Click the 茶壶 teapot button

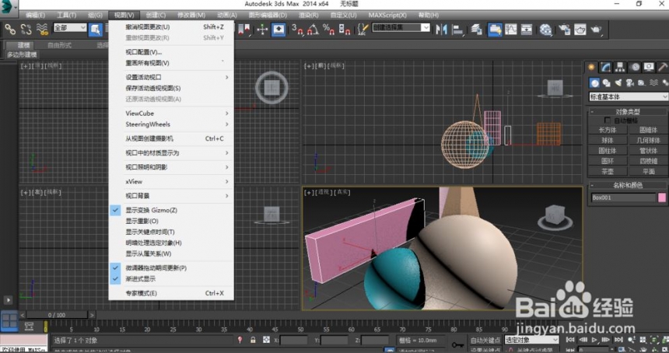[x=608, y=171]
